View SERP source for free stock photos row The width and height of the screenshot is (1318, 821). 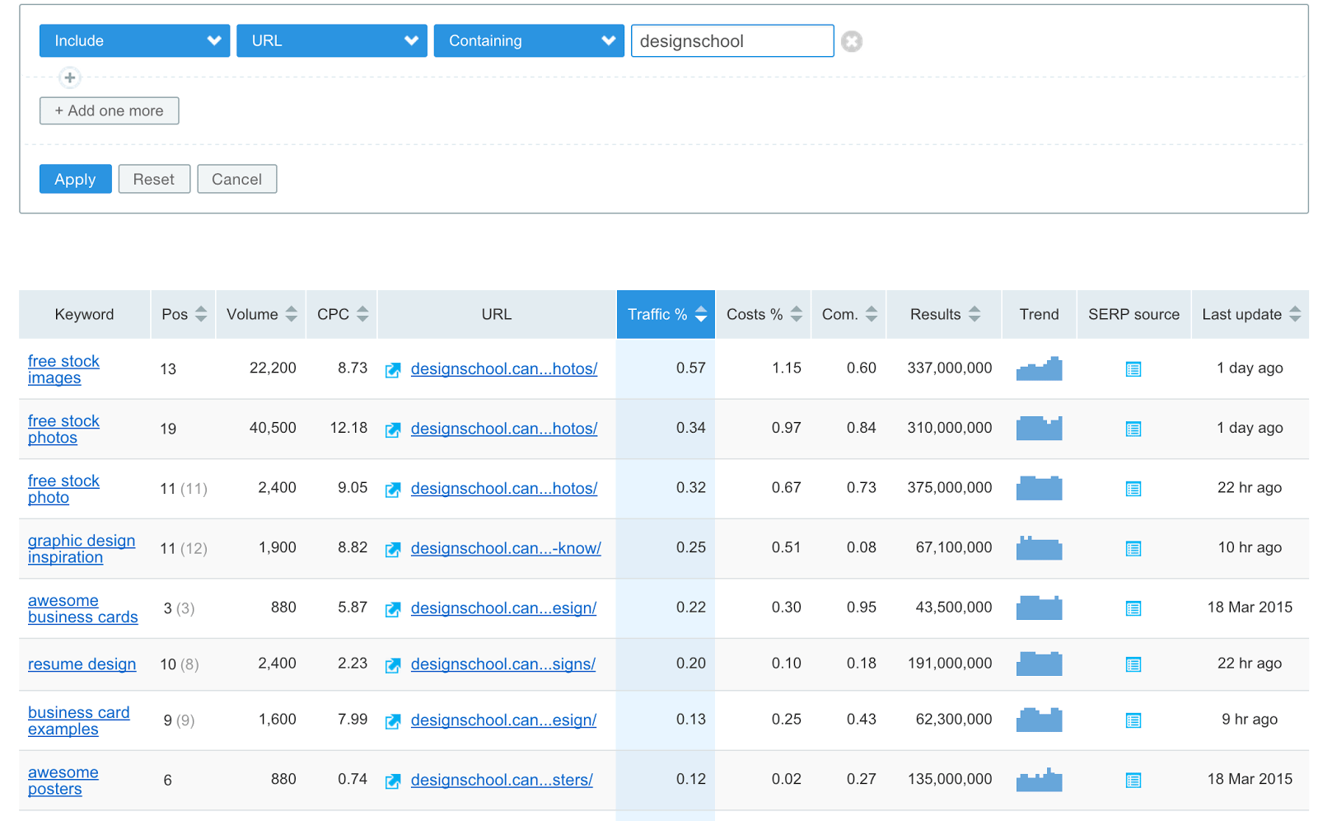[x=1133, y=429]
